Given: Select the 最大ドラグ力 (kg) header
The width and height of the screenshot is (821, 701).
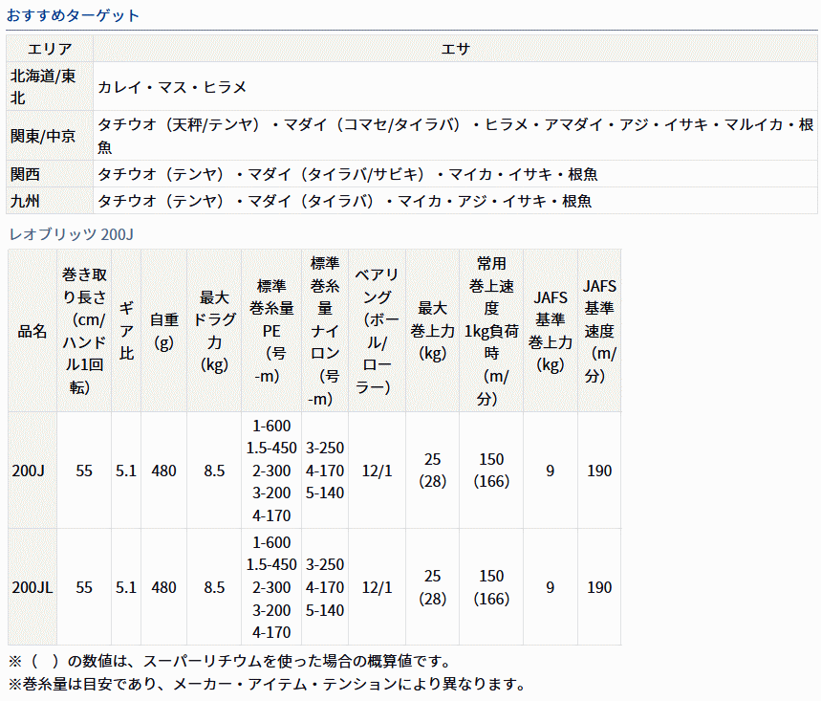Looking at the screenshot, I should 214,331.
